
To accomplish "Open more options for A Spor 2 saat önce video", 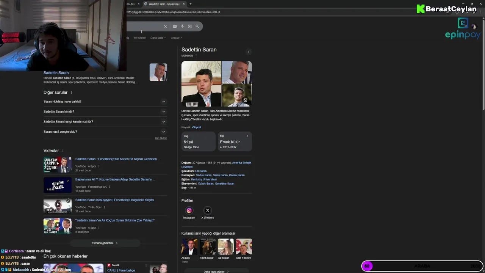I will click(99, 228).
